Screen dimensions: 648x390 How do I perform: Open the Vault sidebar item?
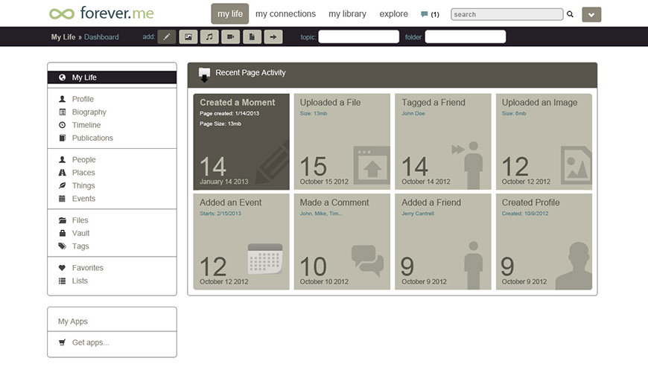point(80,233)
